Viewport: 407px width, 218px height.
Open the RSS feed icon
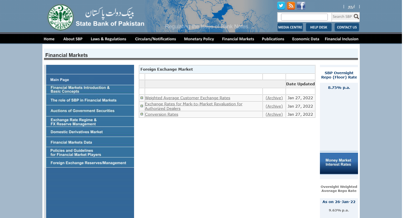coord(291,6)
